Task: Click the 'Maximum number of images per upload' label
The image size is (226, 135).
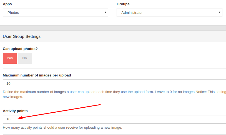Action: click(37, 75)
